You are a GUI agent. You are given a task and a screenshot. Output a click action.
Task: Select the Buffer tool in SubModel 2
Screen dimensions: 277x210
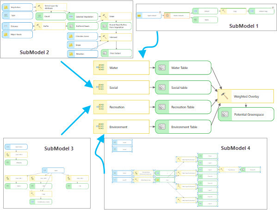tap(50, 26)
